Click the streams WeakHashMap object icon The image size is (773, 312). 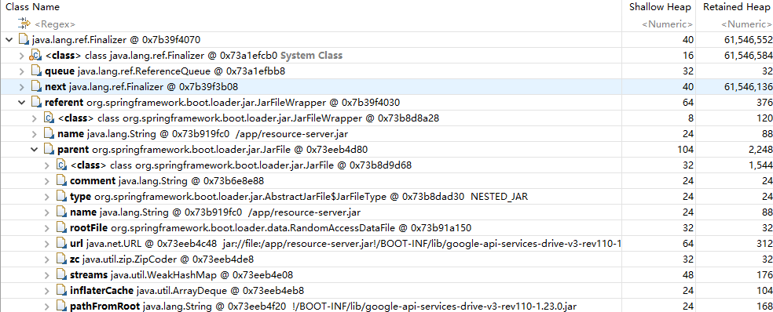point(61,274)
